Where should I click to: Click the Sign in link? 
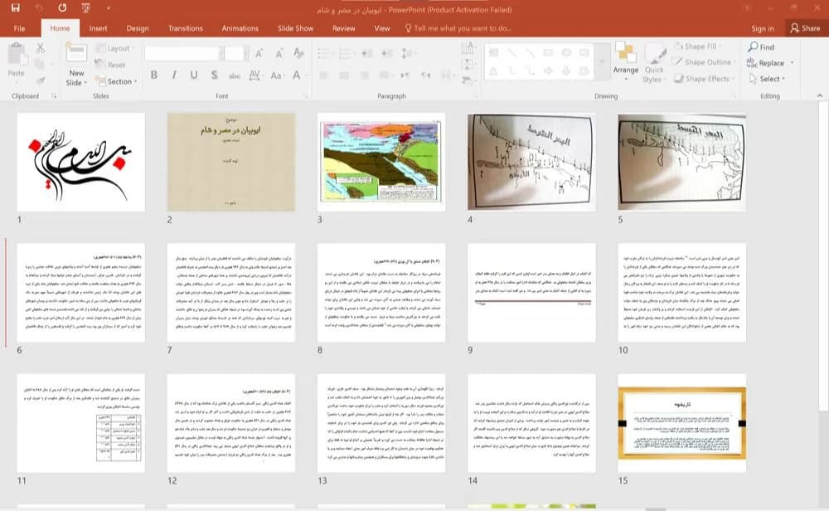tap(763, 28)
